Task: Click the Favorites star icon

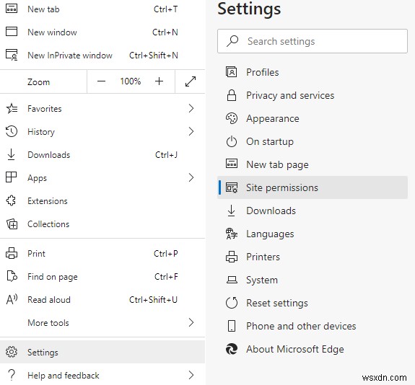Action: [12, 108]
